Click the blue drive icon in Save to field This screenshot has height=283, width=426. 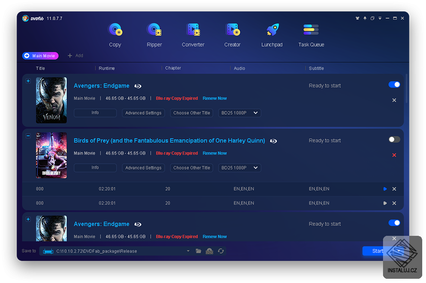pos(48,251)
